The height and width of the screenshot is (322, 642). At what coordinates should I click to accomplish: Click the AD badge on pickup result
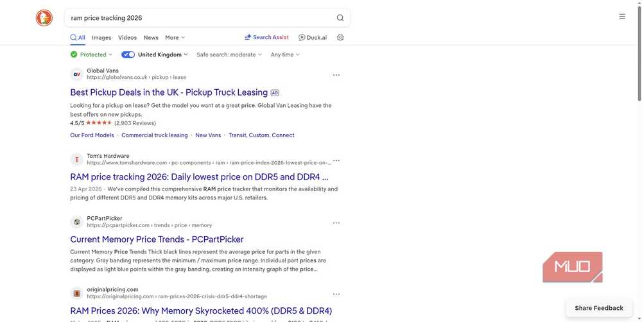275,93
